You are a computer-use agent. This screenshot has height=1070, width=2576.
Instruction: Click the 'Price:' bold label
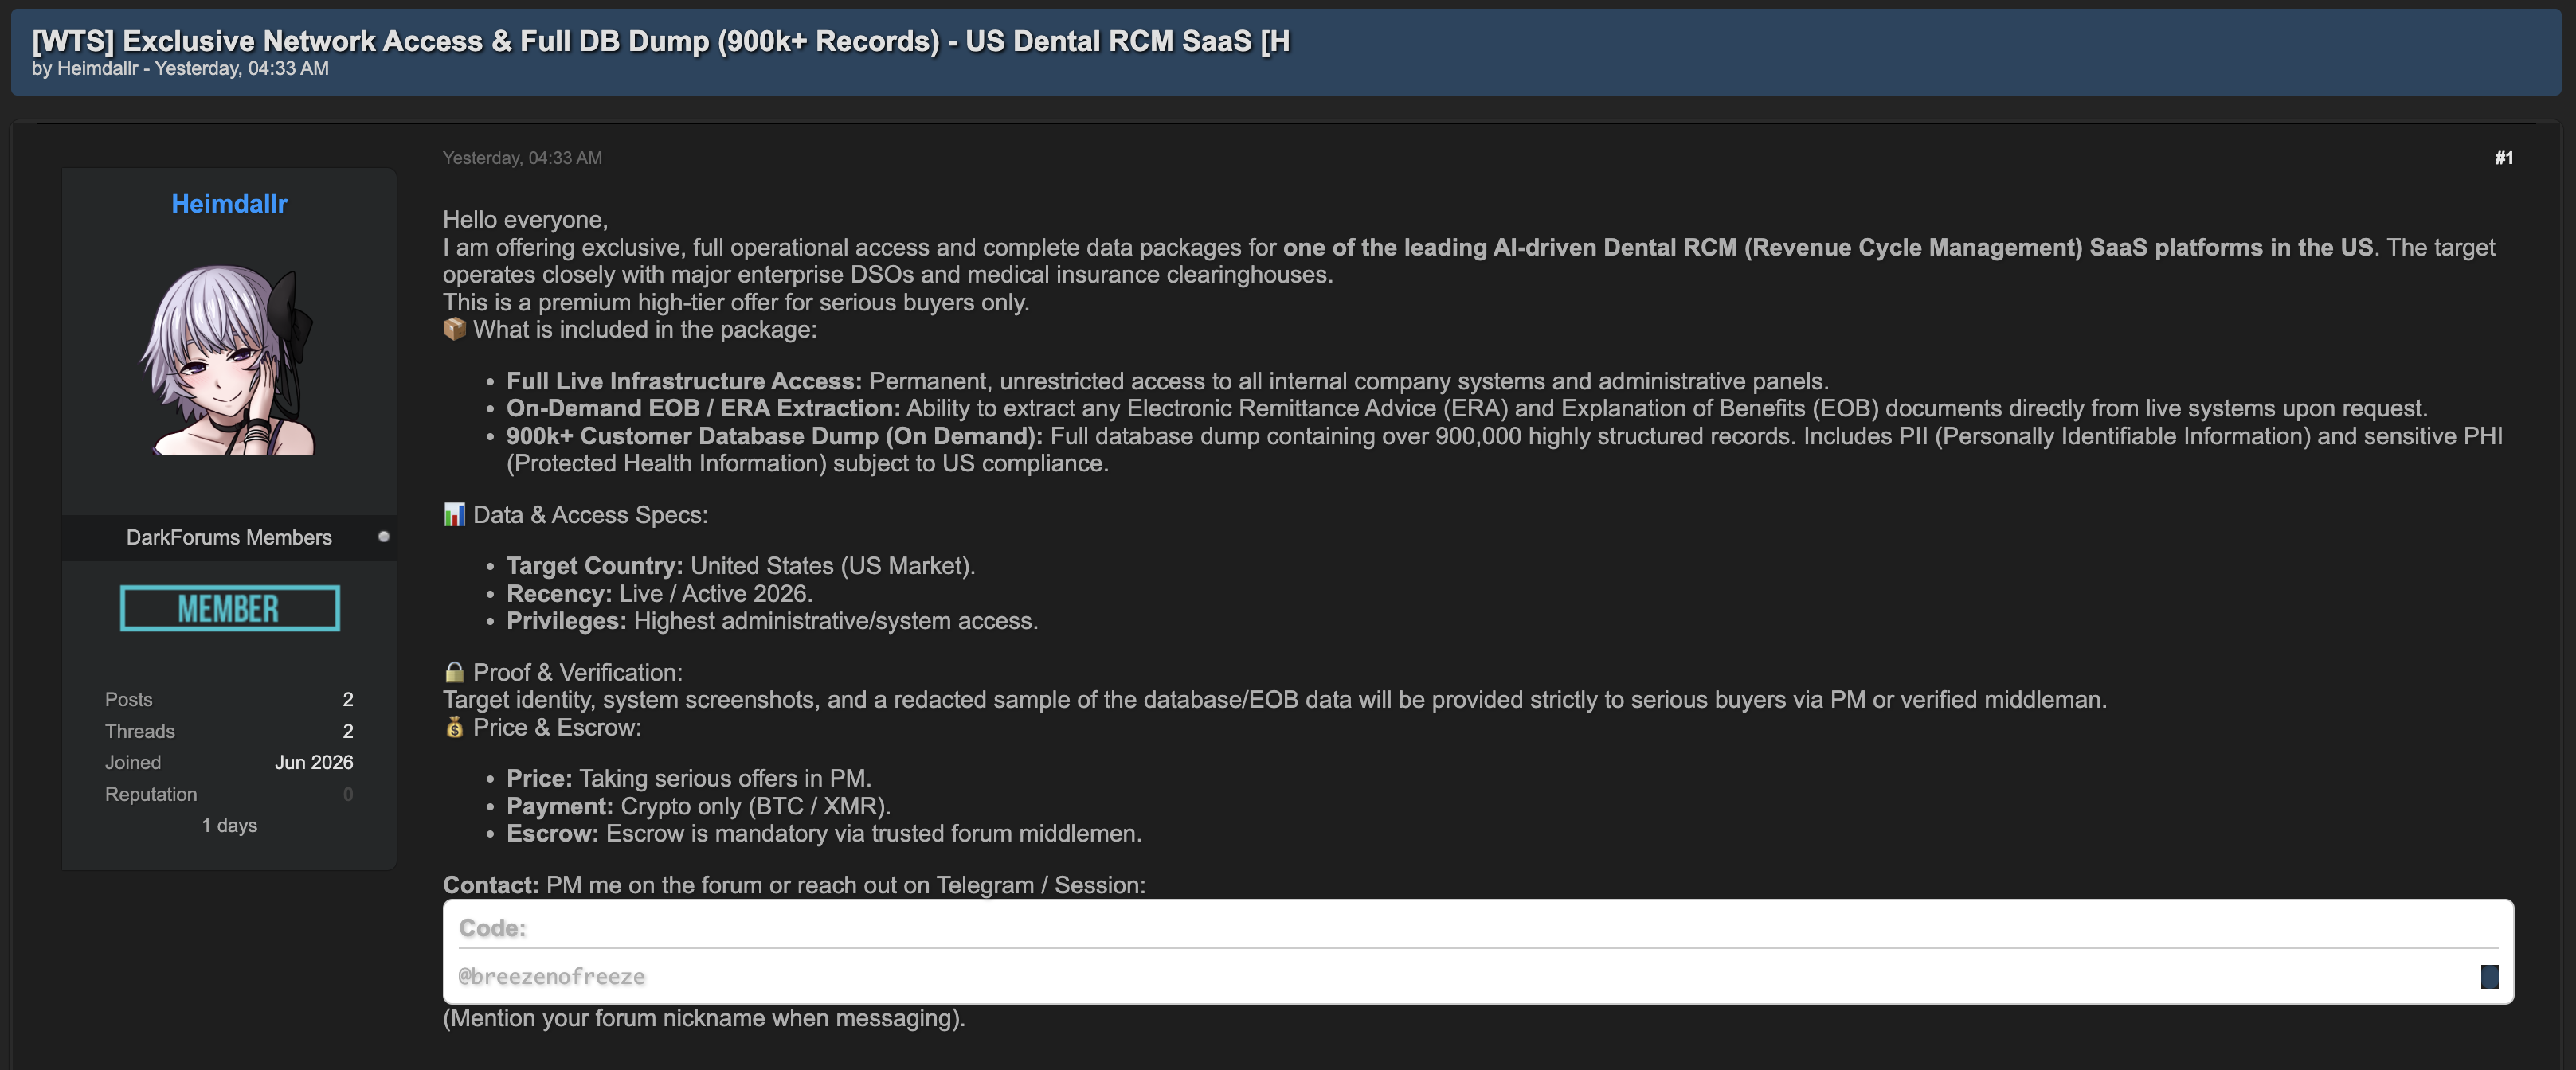coord(539,779)
